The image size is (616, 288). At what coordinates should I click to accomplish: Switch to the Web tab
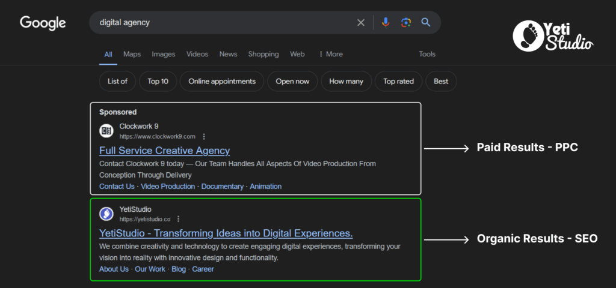[x=297, y=54]
